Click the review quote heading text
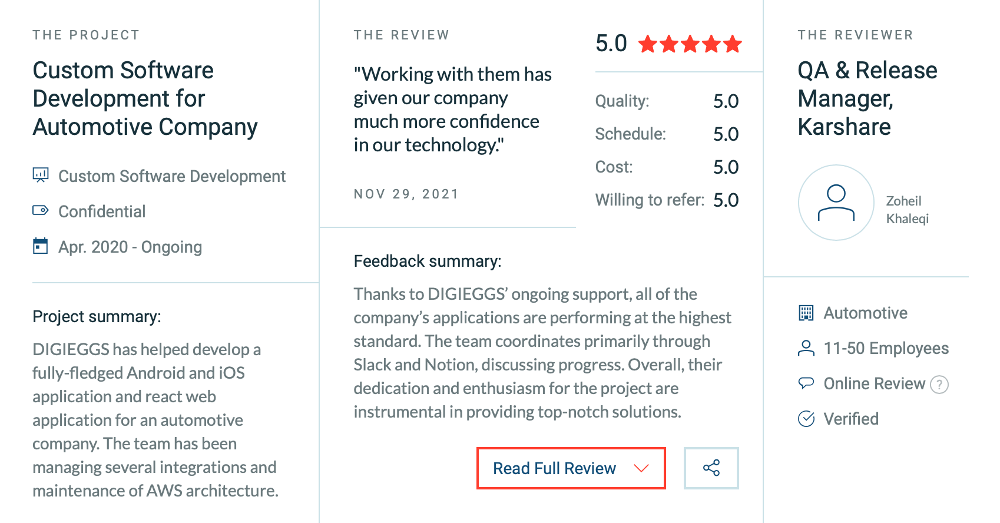This screenshot has height=523, width=1000. click(x=452, y=110)
